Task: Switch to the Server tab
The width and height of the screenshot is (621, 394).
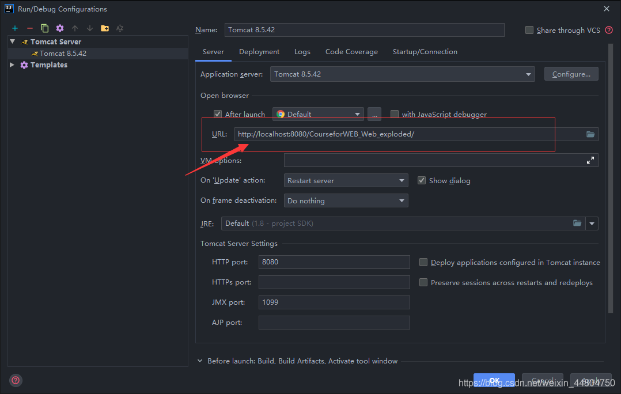Action: (x=213, y=52)
